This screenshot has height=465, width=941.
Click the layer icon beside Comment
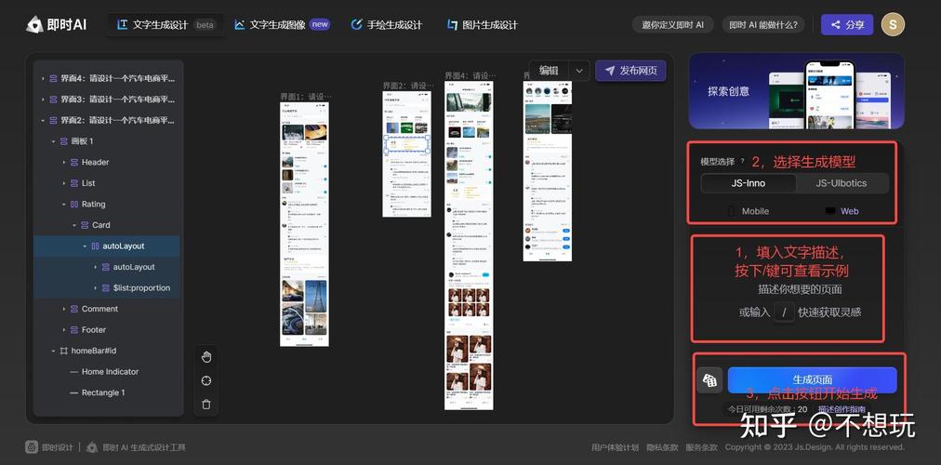[x=74, y=309]
